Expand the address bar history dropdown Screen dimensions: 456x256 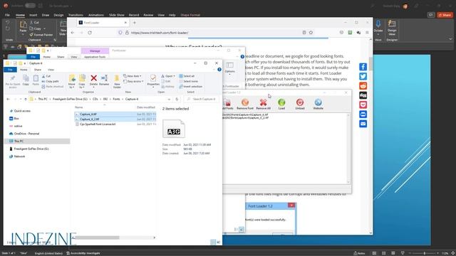pos(169,99)
